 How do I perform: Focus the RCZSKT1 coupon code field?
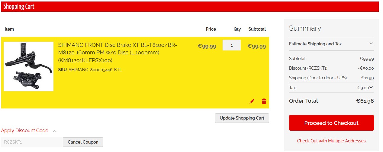click(x=32, y=142)
